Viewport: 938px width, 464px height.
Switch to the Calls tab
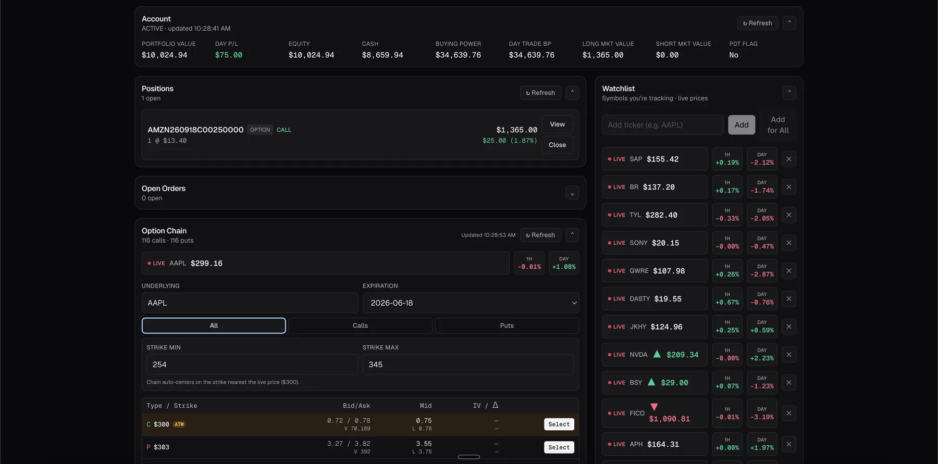click(x=360, y=325)
